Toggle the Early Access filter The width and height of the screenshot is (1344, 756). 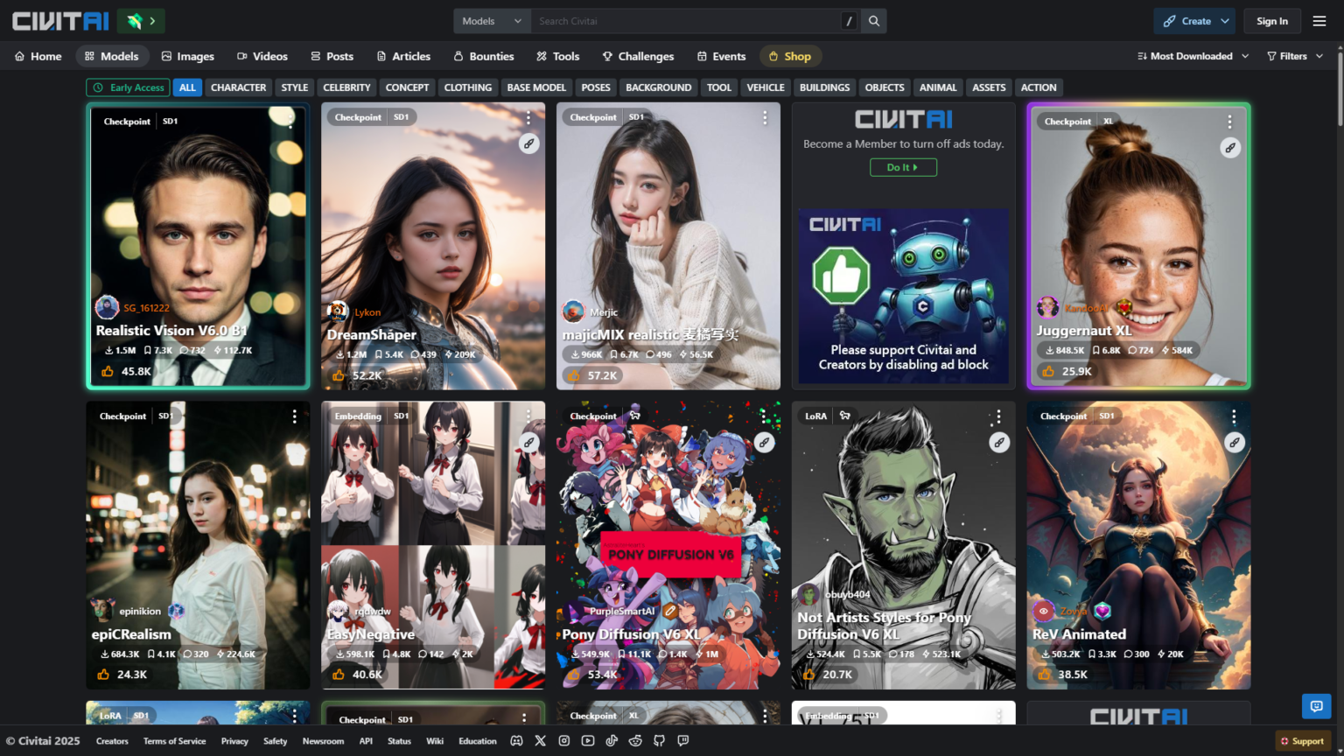point(129,87)
